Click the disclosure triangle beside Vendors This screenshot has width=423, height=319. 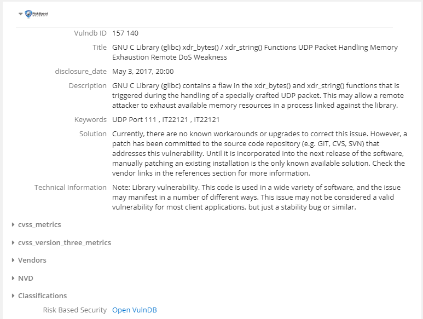[13, 260]
